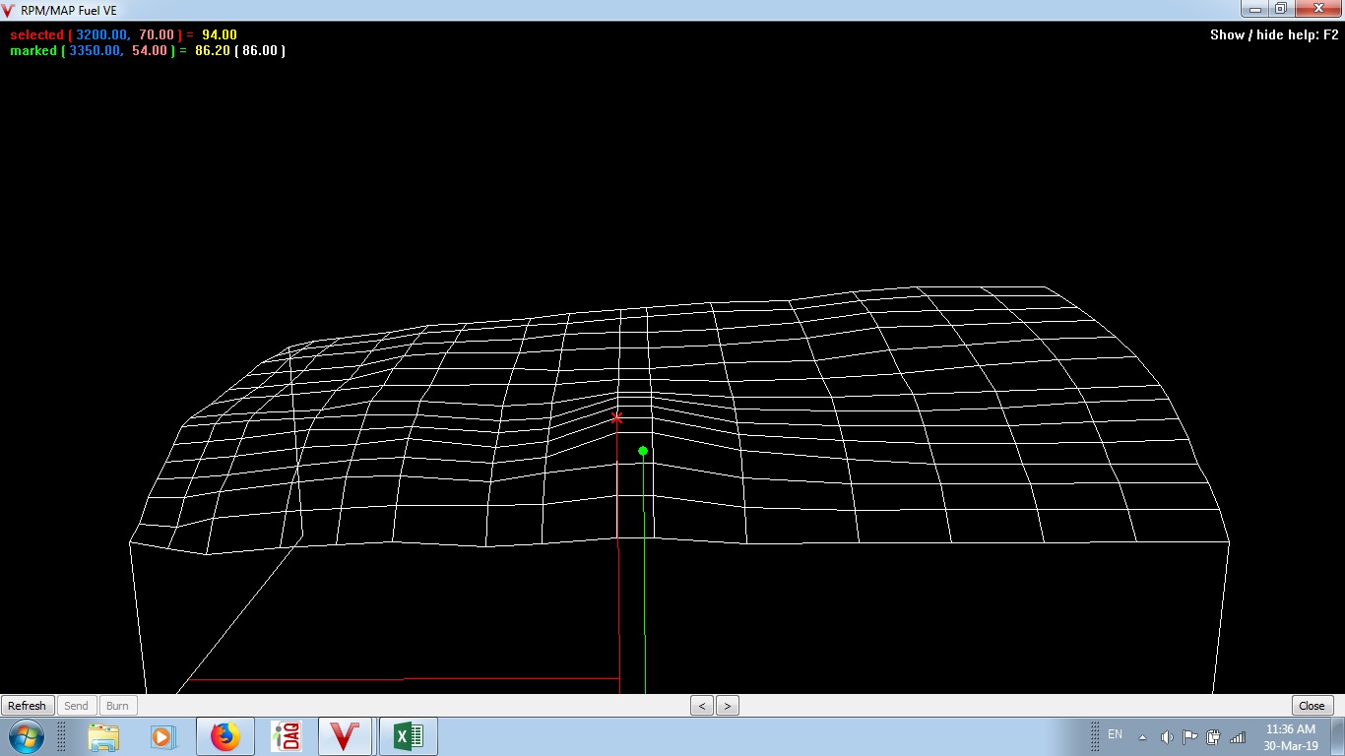Image resolution: width=1345 pixels, height=756 pixels.
Task: Launch Windows Media Player from taskbar
Action: [x=162, y=736]
